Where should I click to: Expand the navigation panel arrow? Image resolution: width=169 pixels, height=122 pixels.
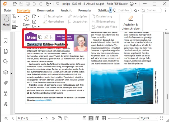11,73
